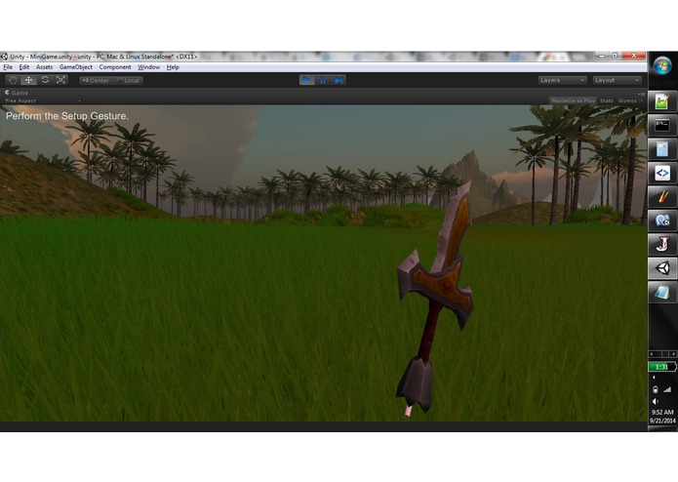Open the Help menu
Viewport: 678px width, 482px height.
173,67
